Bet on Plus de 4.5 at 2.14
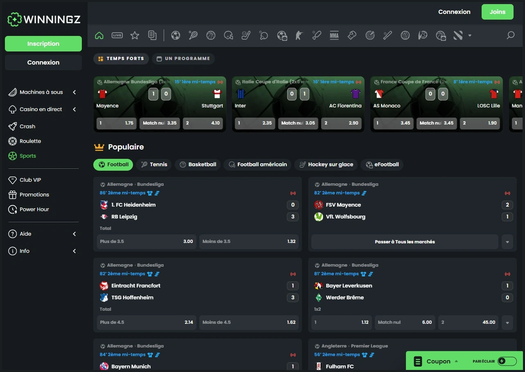Viewport: 525px width, 372px height. (x=146, y=323)
